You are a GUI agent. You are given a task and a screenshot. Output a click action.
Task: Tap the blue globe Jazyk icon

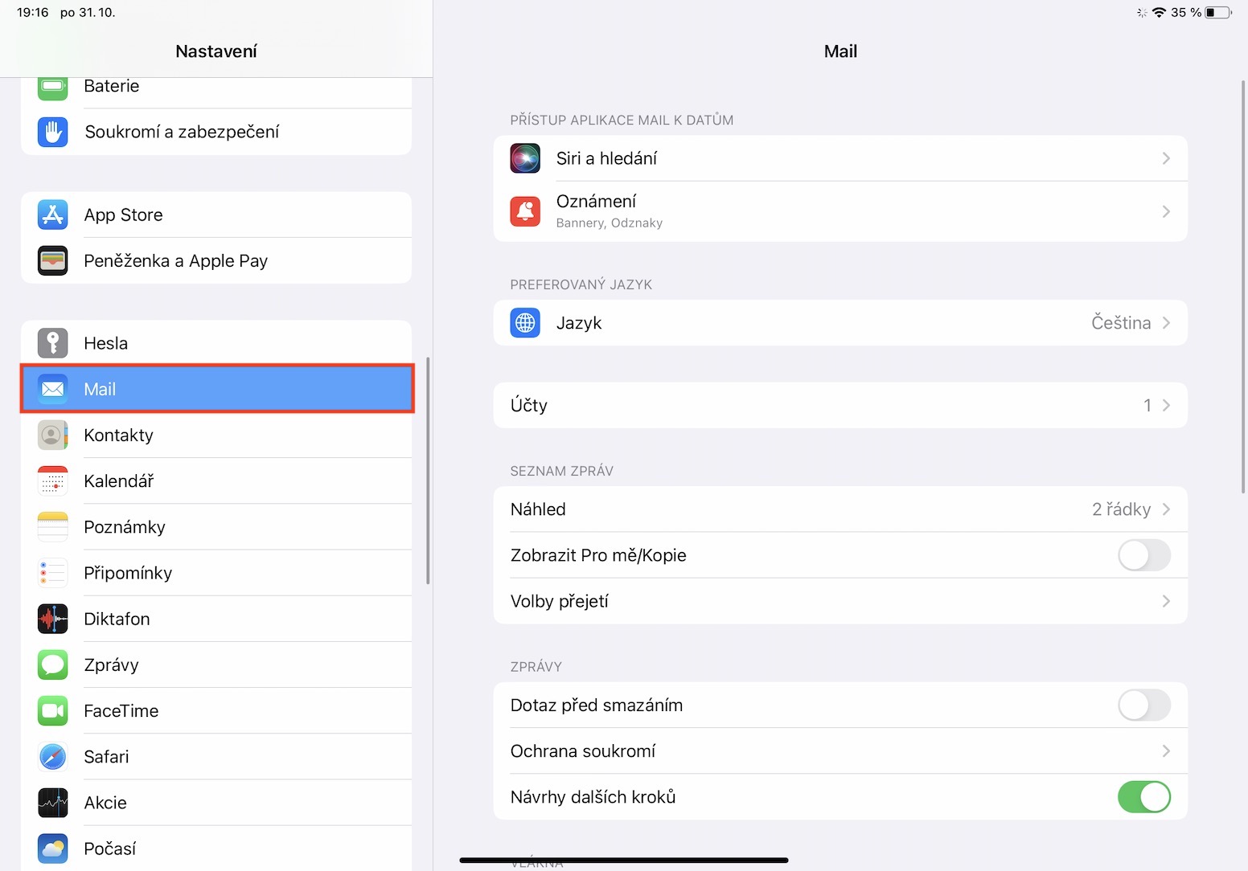tap(525, 323)
